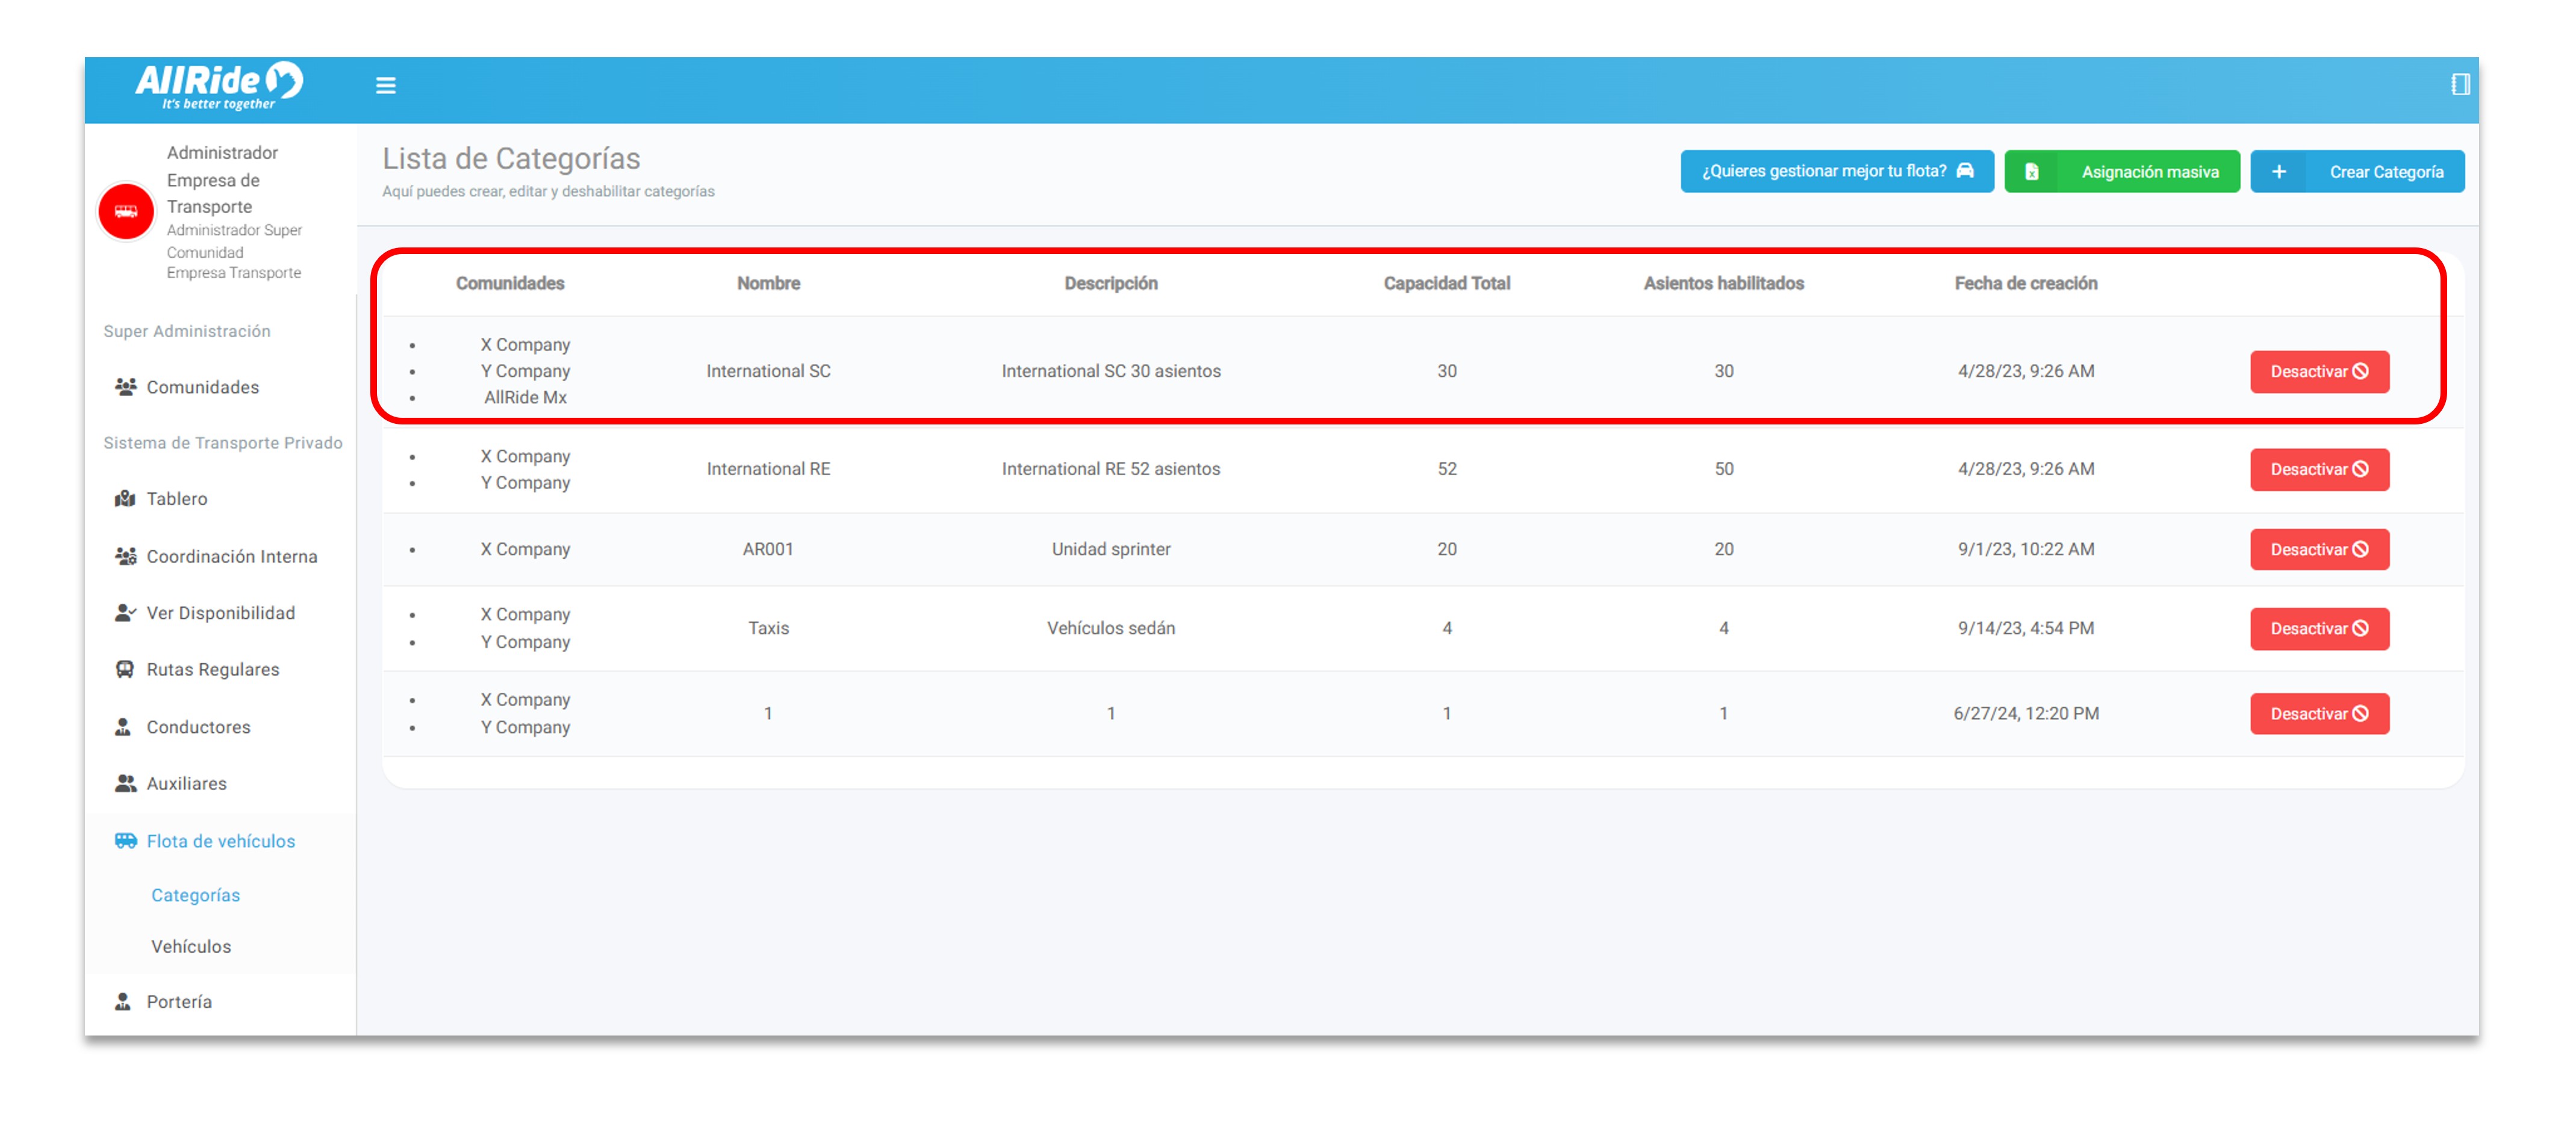Collapse the Flota de vehículos submenu

click(x=220, y=842)
